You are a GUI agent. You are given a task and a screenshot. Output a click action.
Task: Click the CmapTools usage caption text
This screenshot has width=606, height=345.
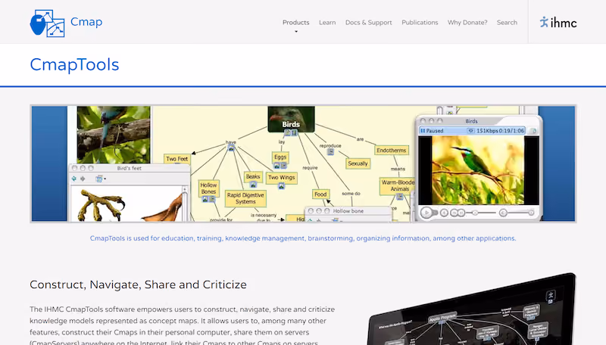303,238
